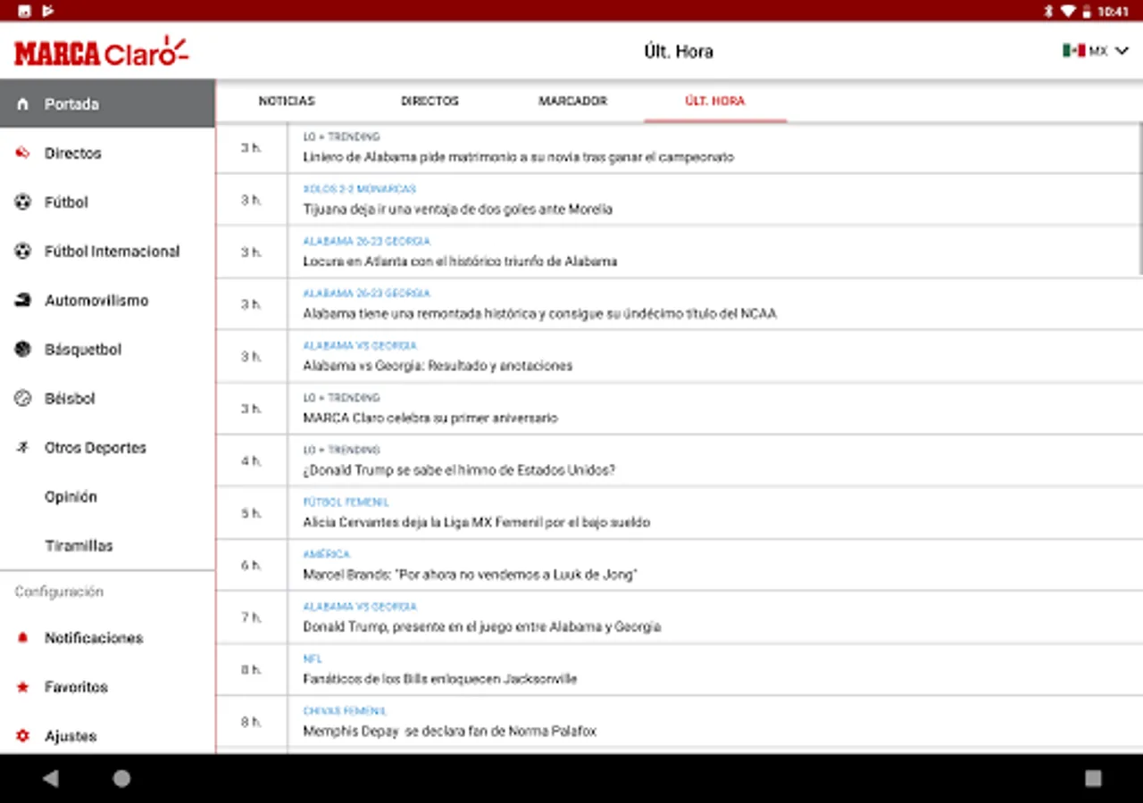
Task: Open Notificaciones settings label
Action: pyautogui.click(x=94, y=638)
